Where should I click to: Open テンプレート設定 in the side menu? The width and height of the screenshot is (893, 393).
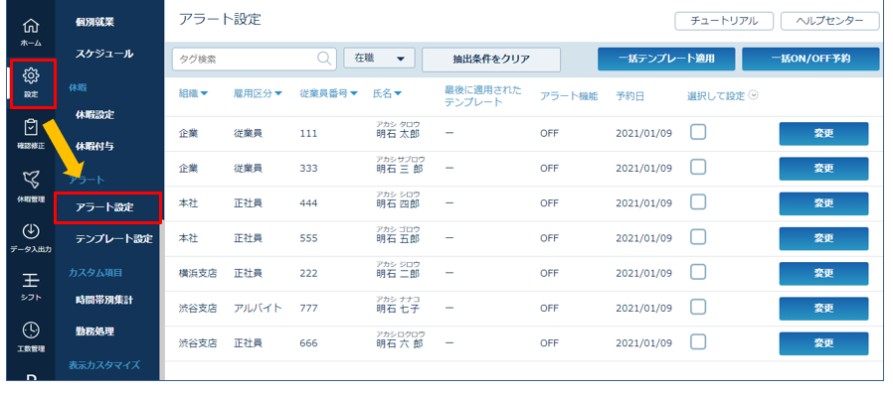click(x=114, y=239)
